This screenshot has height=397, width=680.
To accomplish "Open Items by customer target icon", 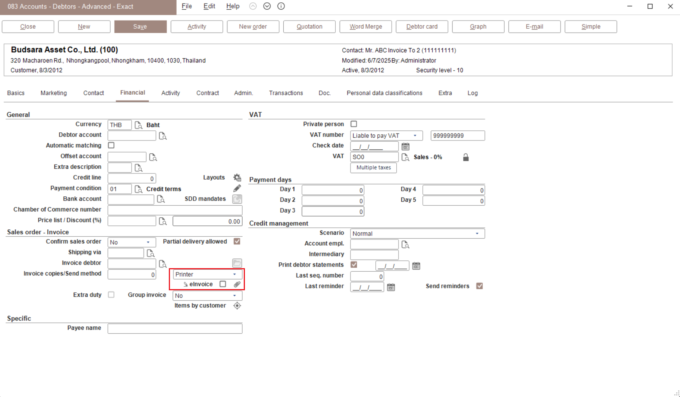I will [237, 306].
